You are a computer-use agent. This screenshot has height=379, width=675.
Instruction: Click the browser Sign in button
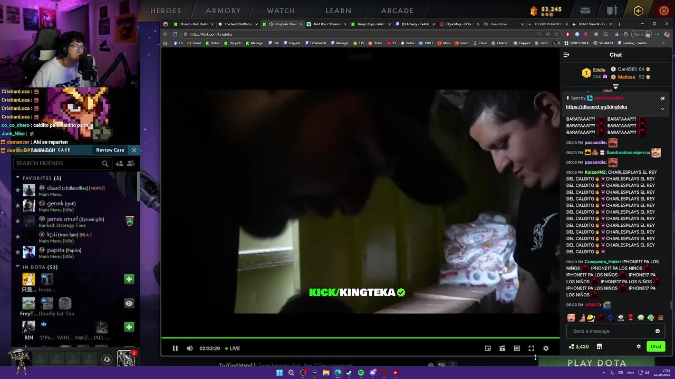[640, 34]
